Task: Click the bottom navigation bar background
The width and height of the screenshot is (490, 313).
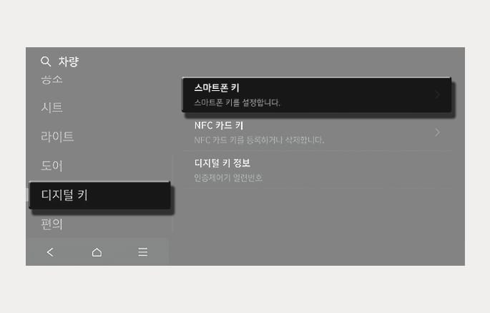Action: 97,252
